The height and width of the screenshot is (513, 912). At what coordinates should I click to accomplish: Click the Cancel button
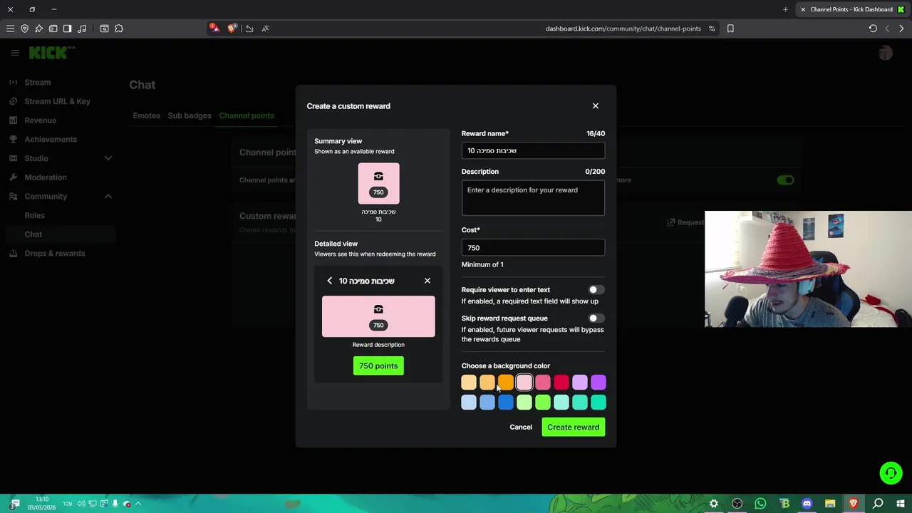521,427
